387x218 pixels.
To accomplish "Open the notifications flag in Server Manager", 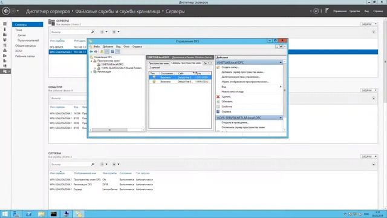I will tap(327, 11).
